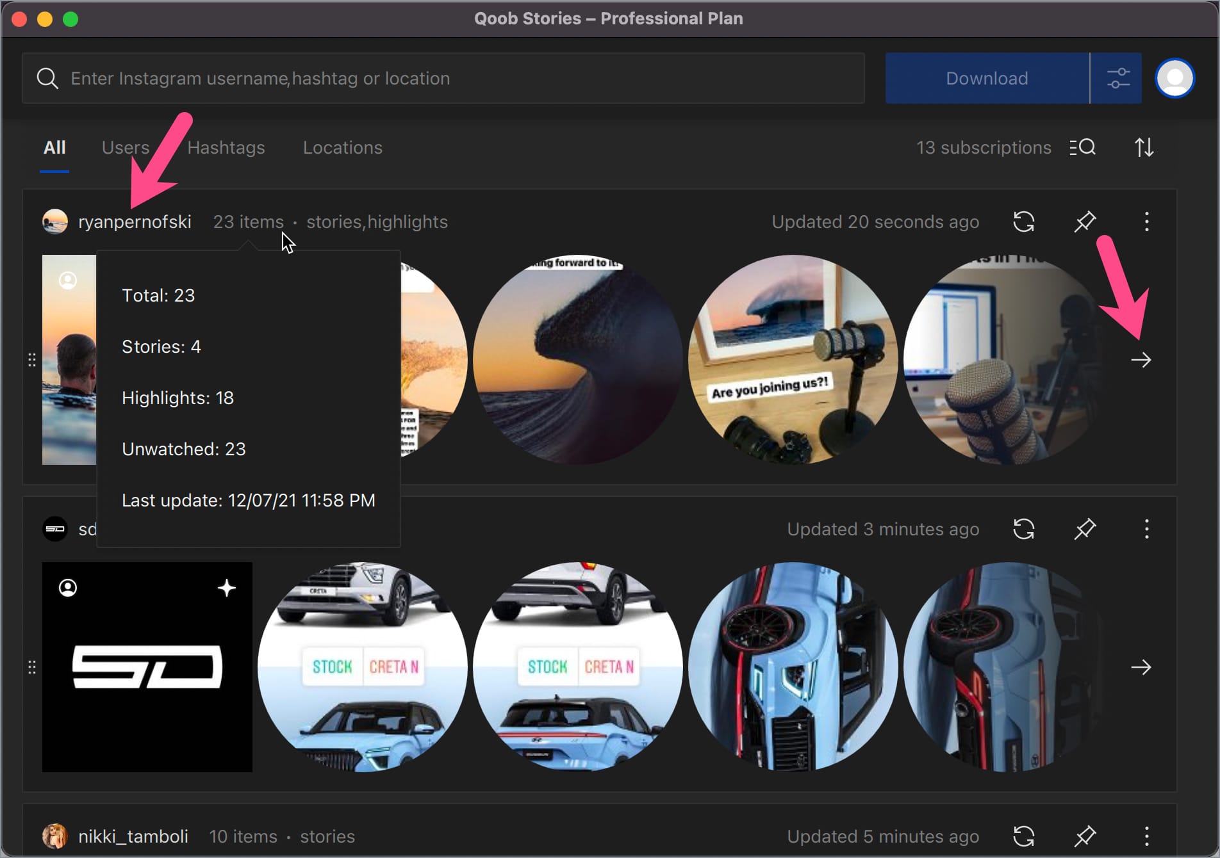The image size is (1220, 858).
Task: Click 'Highlights: 18' in tooltip
Action: tap(178, 398)
